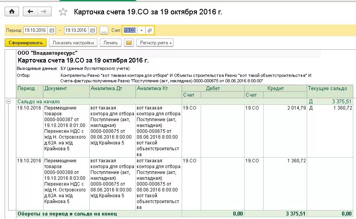Click debit account 19.СО in 0000-000387 row
This screenshot has width=356, height=219.
pyautogui.click(x=189, y=108)
